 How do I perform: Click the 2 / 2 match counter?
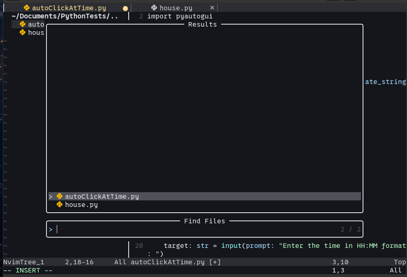(351, 229)
